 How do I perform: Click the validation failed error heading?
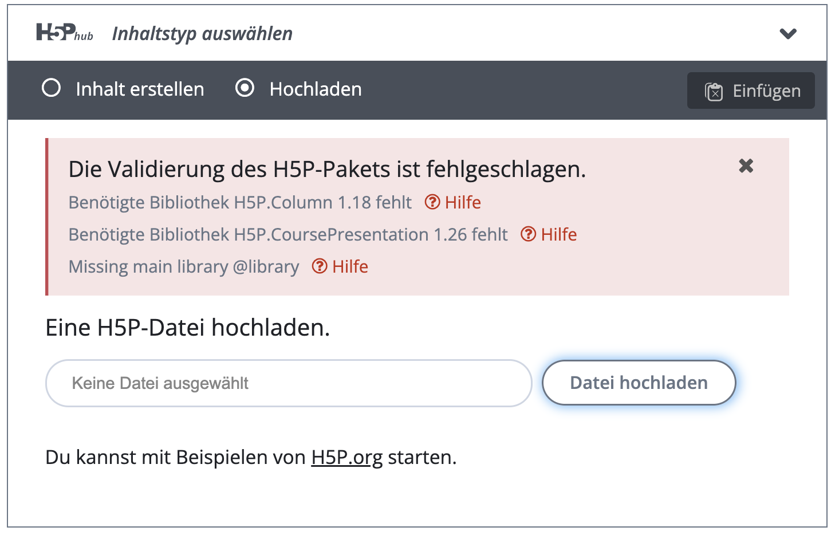pyautogui.click(x=327, y=170)
